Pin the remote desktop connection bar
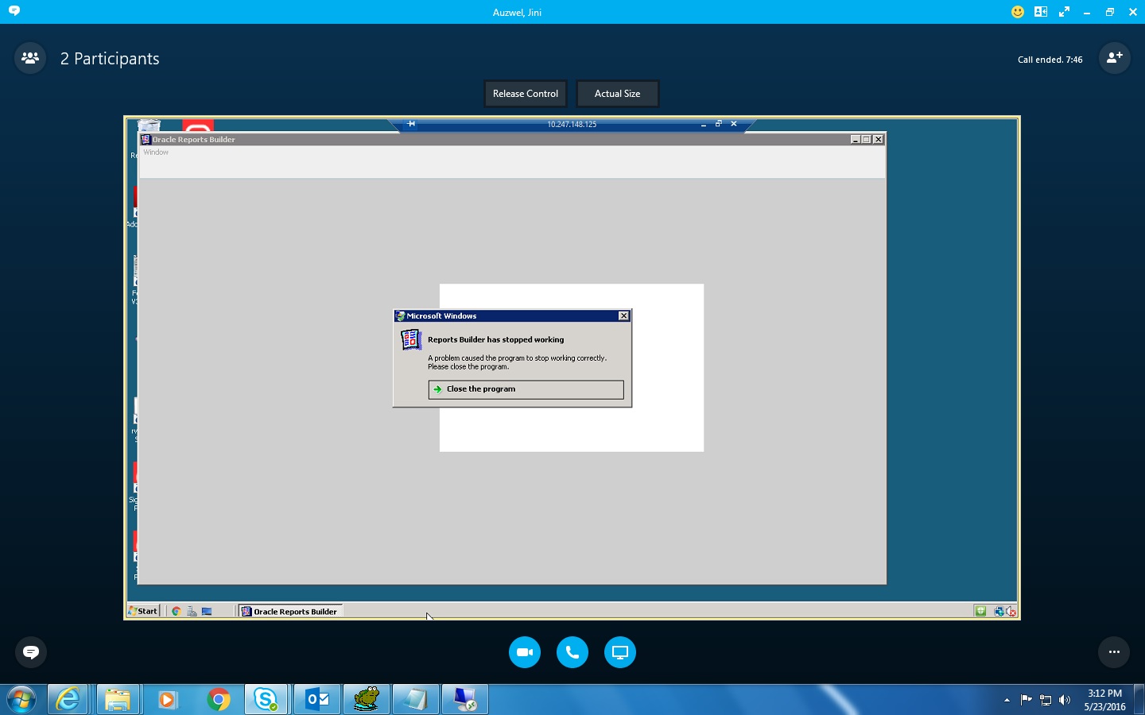The width and height of the screenshot is (1145, 715). point(411,124)
